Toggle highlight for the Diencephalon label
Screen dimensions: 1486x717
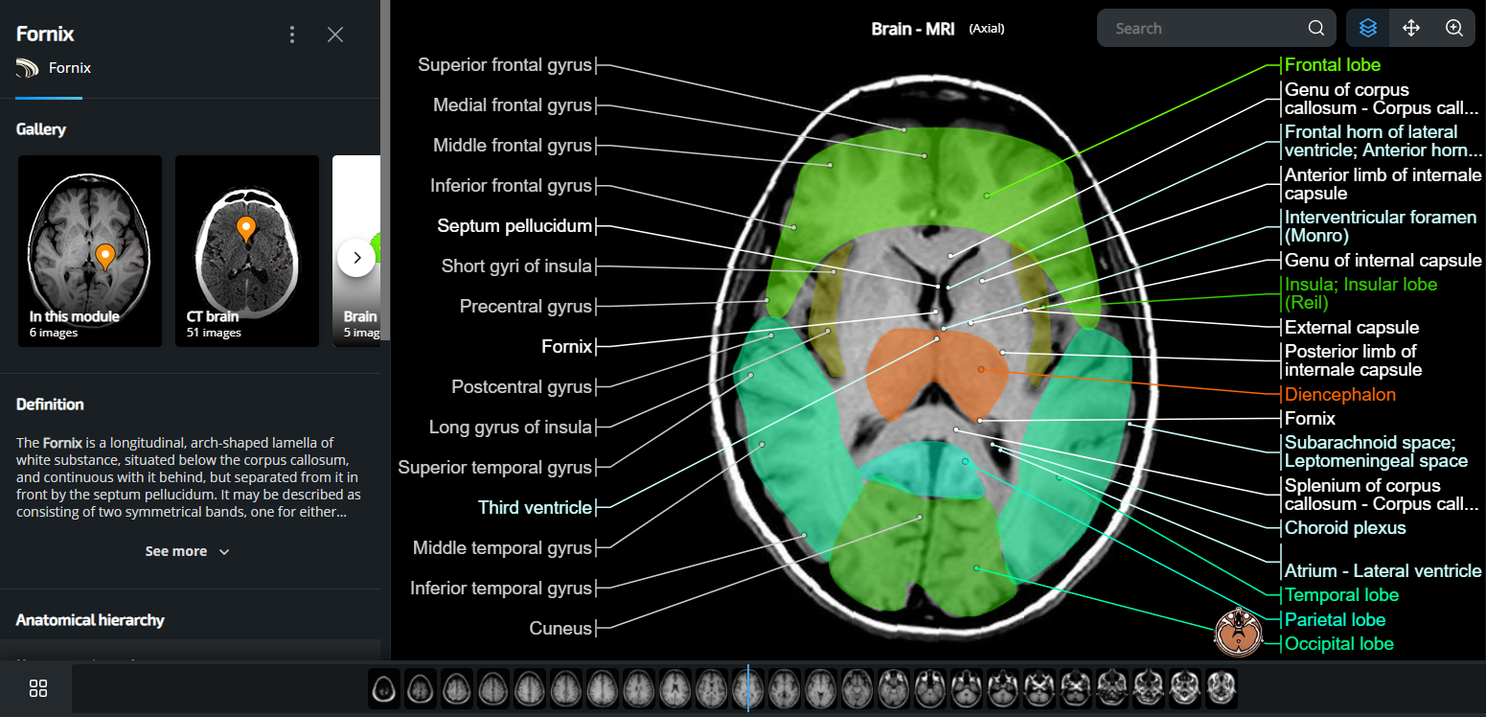click(x=1339, y=394)
